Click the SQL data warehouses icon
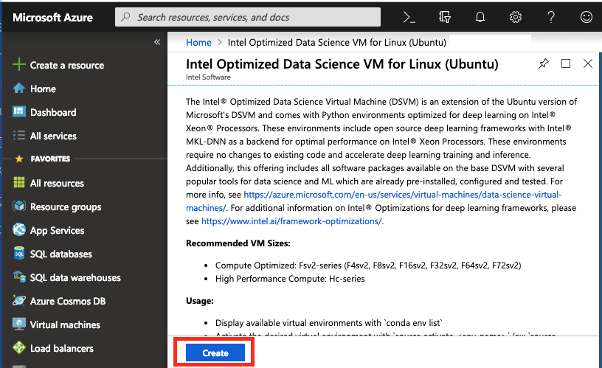The width and height of the screenshot is (602, 368). pyautogui.click(x=19, y=277)
